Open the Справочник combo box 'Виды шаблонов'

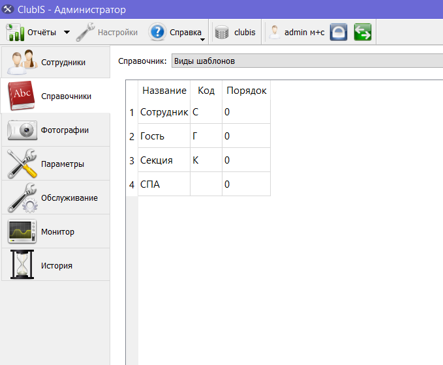point(307,61)
